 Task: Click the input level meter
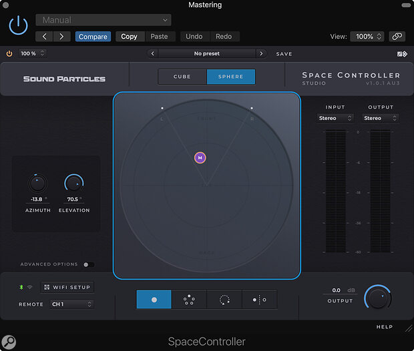(x=335, y=192)
